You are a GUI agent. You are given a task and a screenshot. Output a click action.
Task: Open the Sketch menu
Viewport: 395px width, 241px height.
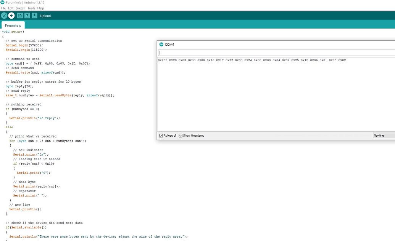[20, 8]
